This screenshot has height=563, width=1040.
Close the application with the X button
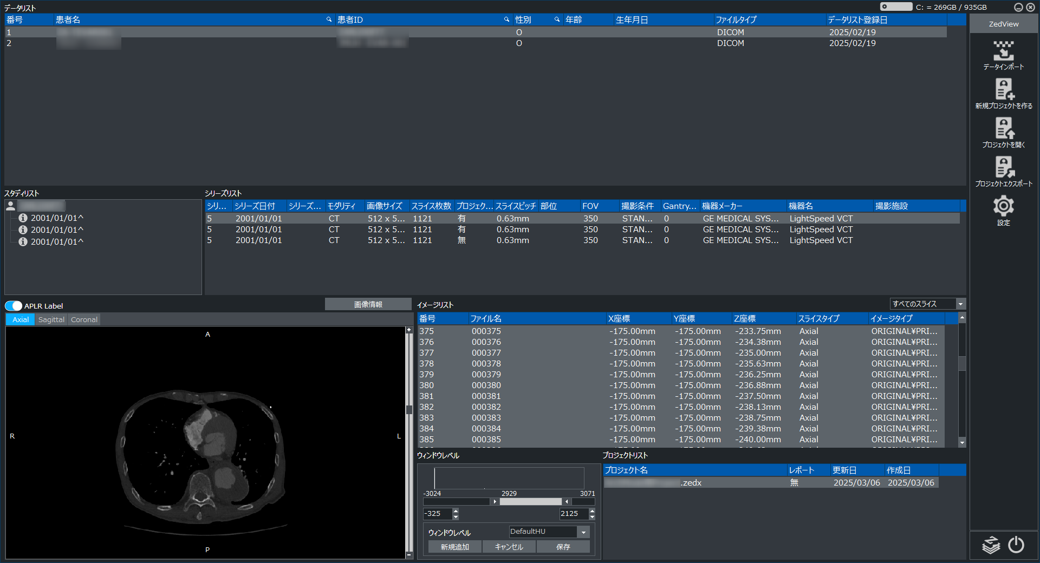coord(1030,7)
